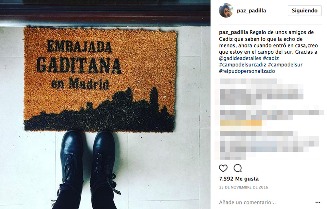Like the post with the heart icon
This screenshot has height=209, width=327.
pos(223,168)
